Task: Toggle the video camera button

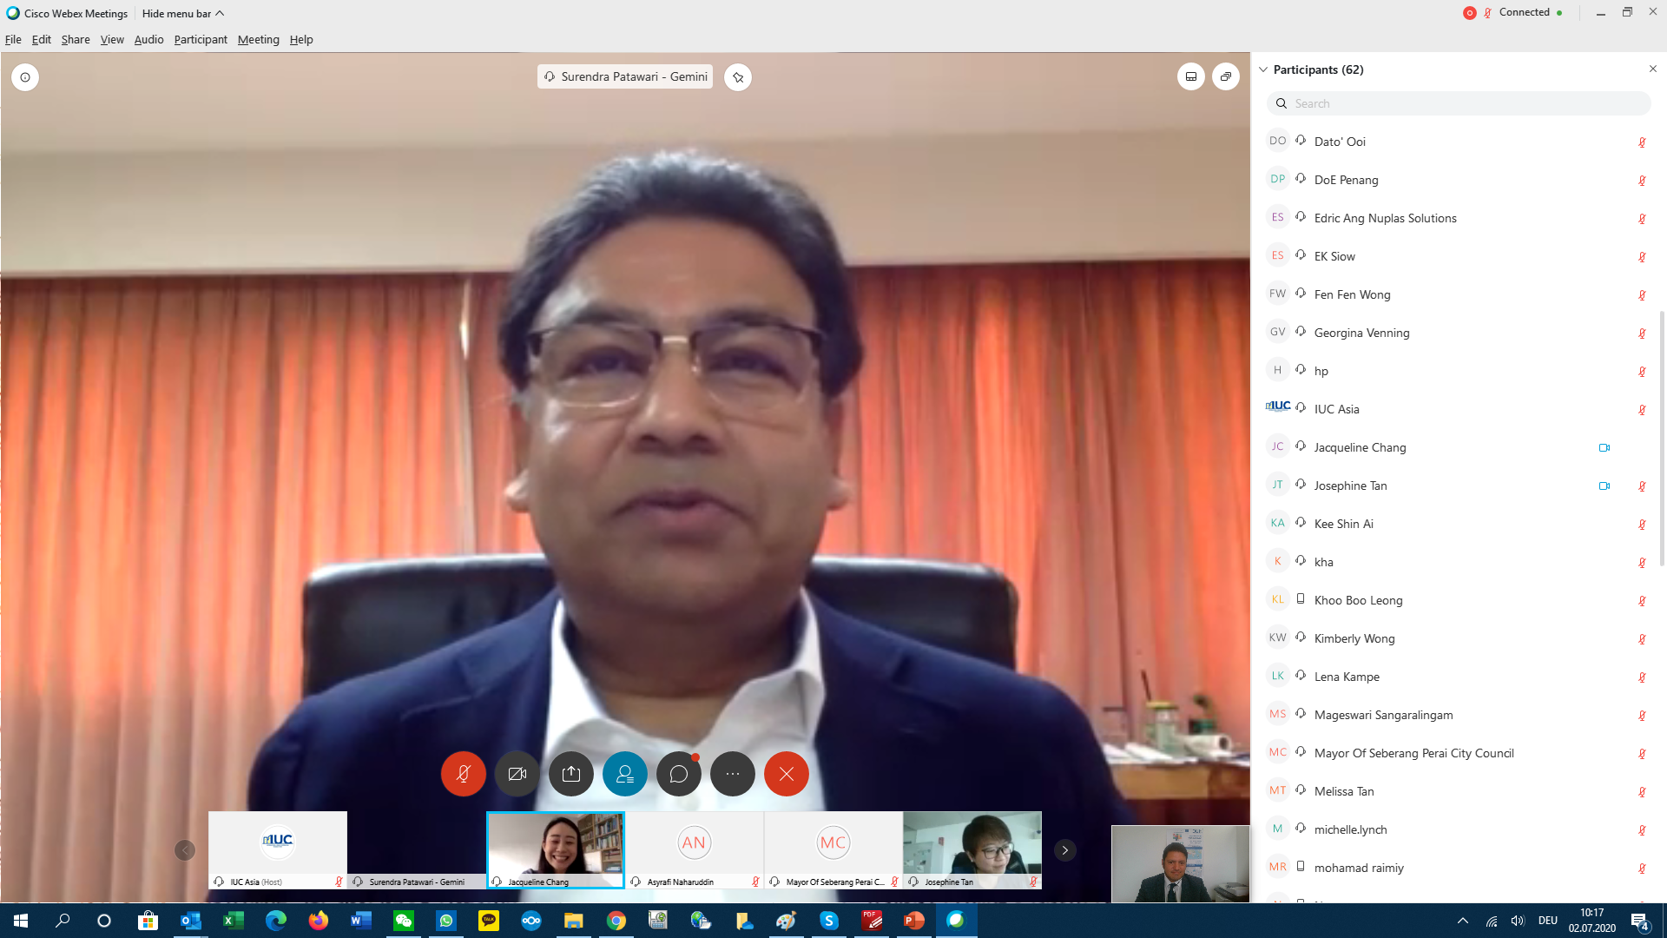Action: (x=517, y=774)
